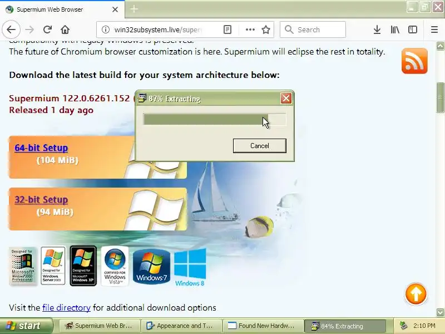Click the orange back-to-top arrow
Viewport: 445px width, 334px height.
click(x=416, y=294)
